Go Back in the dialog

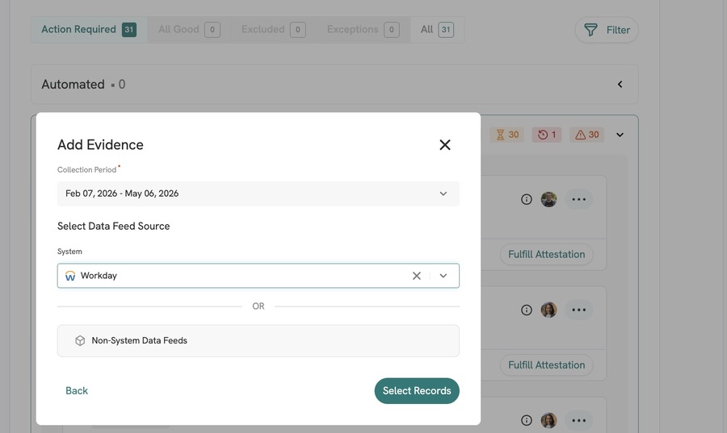click(77, 391)
